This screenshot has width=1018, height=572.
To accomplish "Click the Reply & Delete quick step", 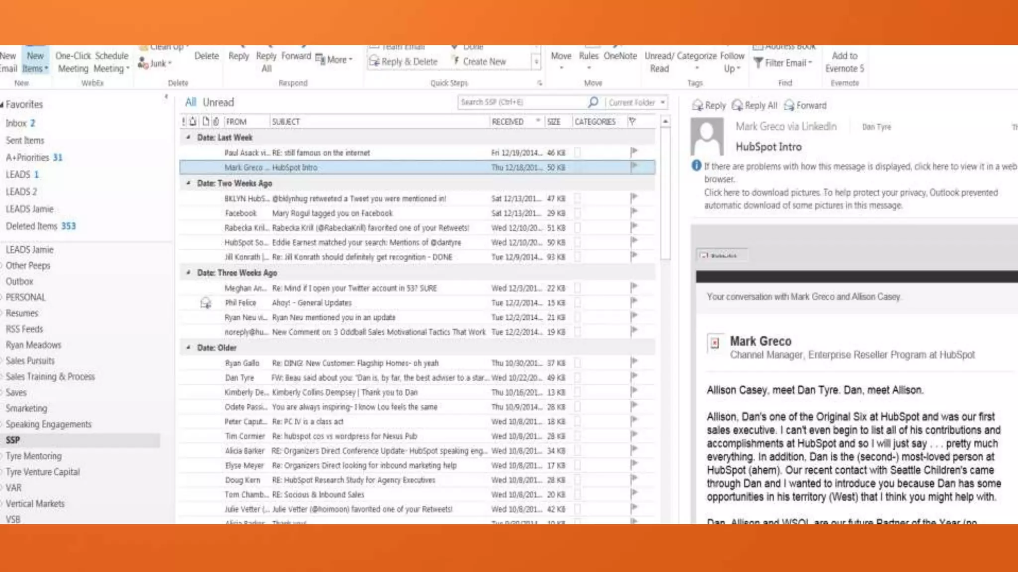I will [x=404, y=62].
